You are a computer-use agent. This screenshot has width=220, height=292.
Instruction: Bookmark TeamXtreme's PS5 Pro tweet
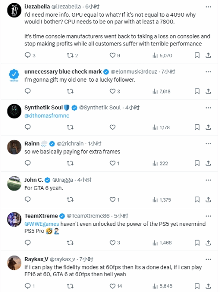[197, 243]
